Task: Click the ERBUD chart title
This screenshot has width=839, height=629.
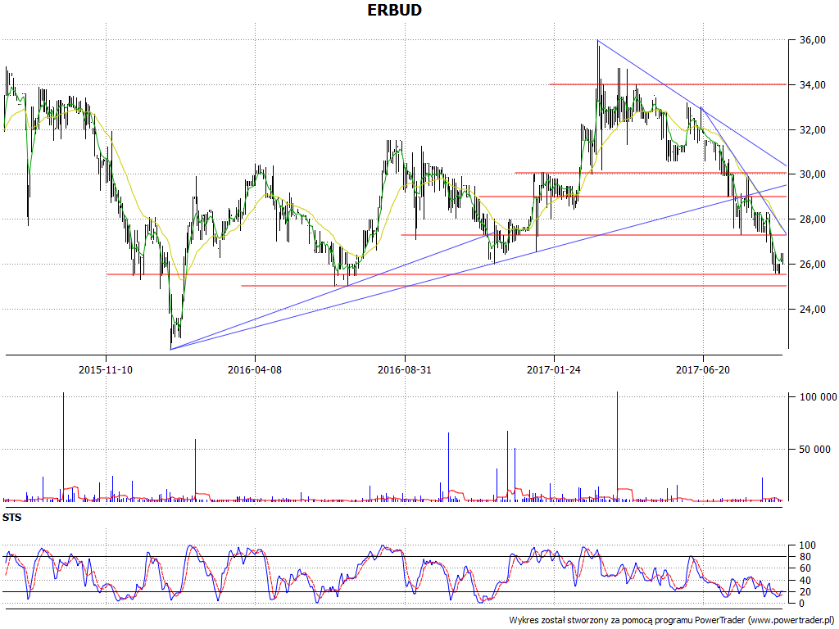Action: tap(394, 10)
